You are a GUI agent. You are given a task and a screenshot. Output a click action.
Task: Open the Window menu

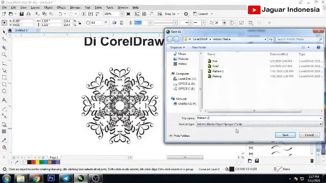pos(123,8)
